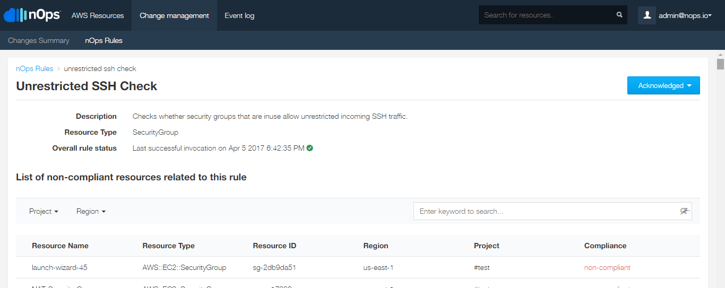Screen dimensions: 725x288
Task: Expand the Acknowledged dropdown button
Action: (663, 85)
